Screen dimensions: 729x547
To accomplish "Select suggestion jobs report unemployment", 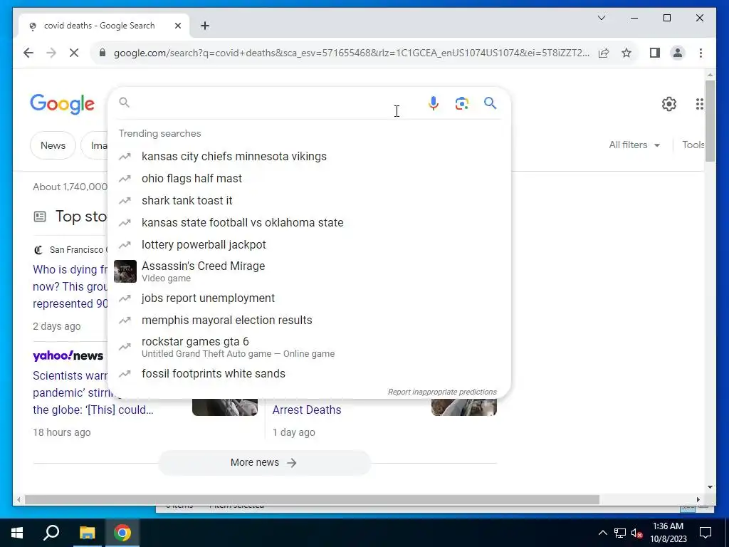I will click(309, 298).
